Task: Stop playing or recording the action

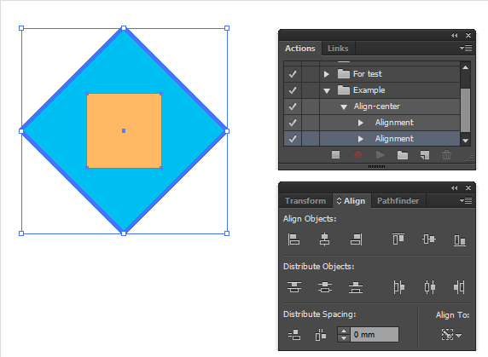Action: coord(335,154)
